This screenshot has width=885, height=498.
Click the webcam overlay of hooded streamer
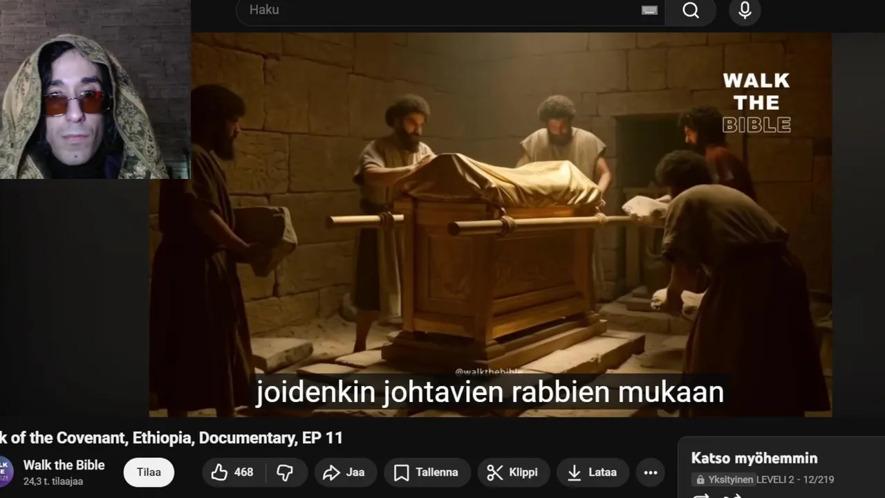95,89
